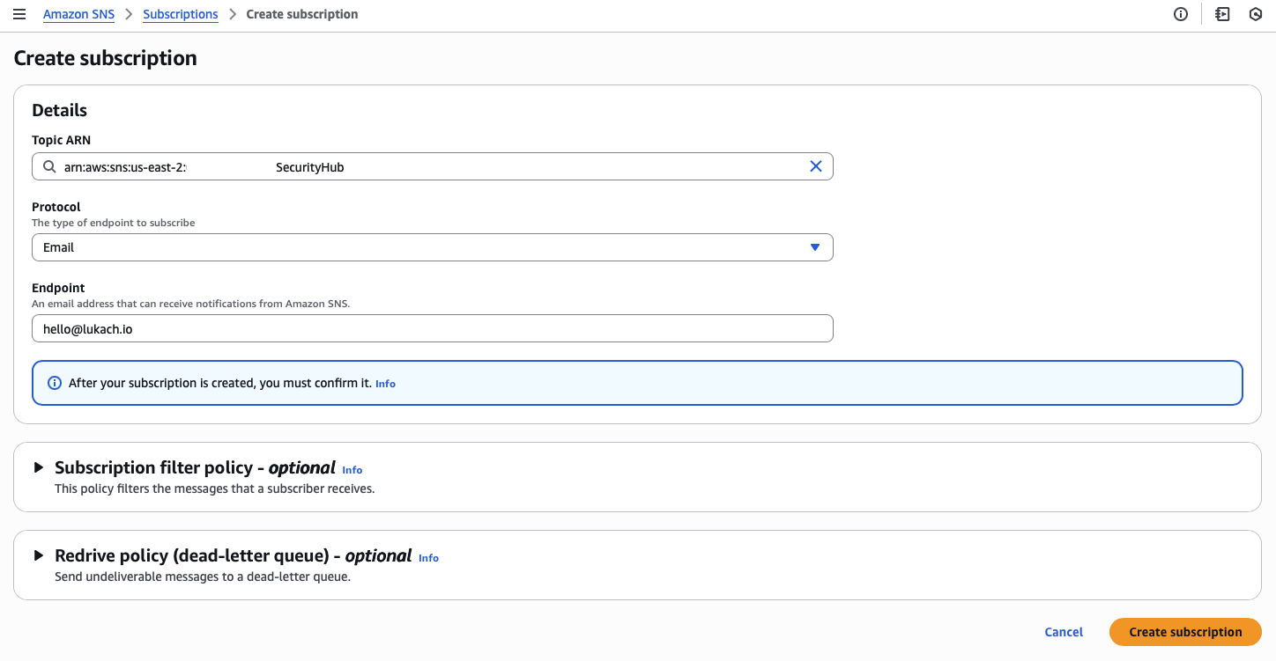
Task: Click the Create subscription breadcrumb item
Action: click(x=301, y=14)
